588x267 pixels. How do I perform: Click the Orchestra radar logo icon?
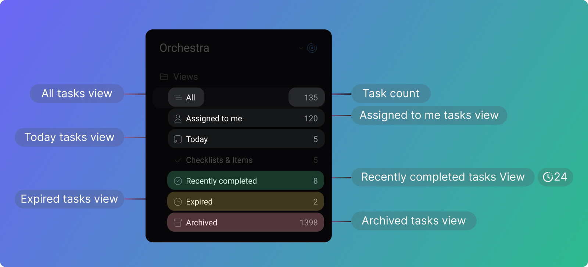(x=312, y=48)
